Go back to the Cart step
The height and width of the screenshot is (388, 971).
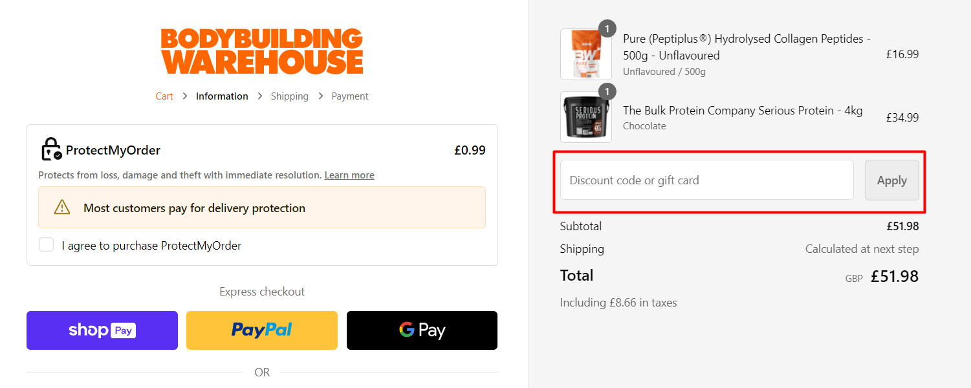164,96
